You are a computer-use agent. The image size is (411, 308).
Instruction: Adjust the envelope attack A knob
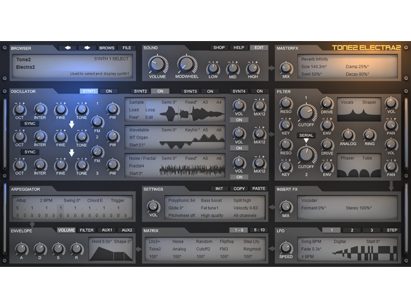(x=21, y=249)
